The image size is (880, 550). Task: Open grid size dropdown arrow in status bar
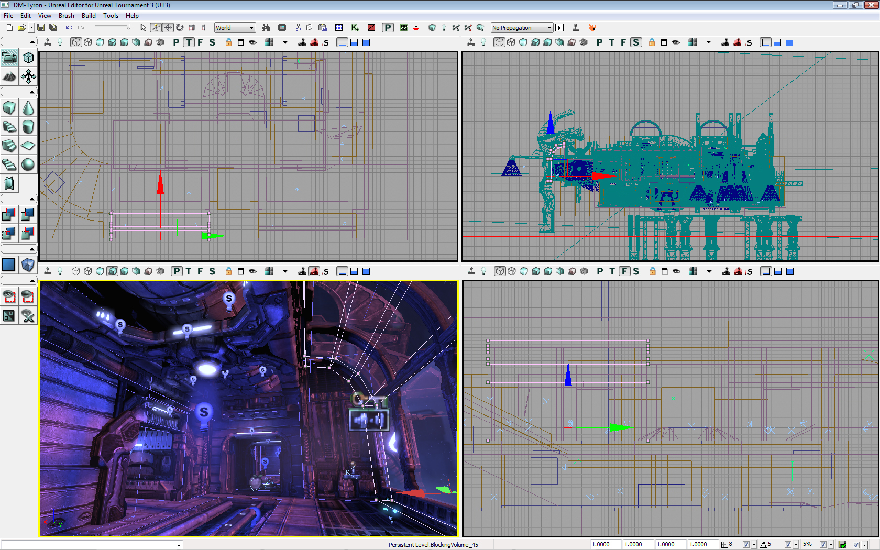pyautogui.click(x=754, y=545)
